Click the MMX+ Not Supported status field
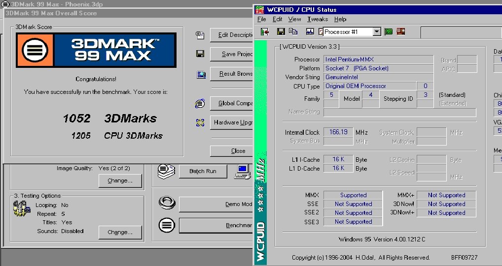Viewport: 502px width, 266px height. [x=446, y=195]
